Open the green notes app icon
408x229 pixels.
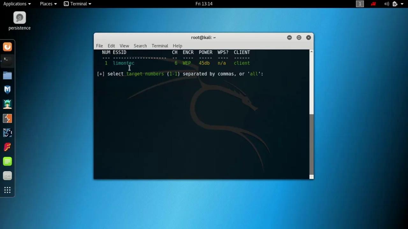coord(7,161)
